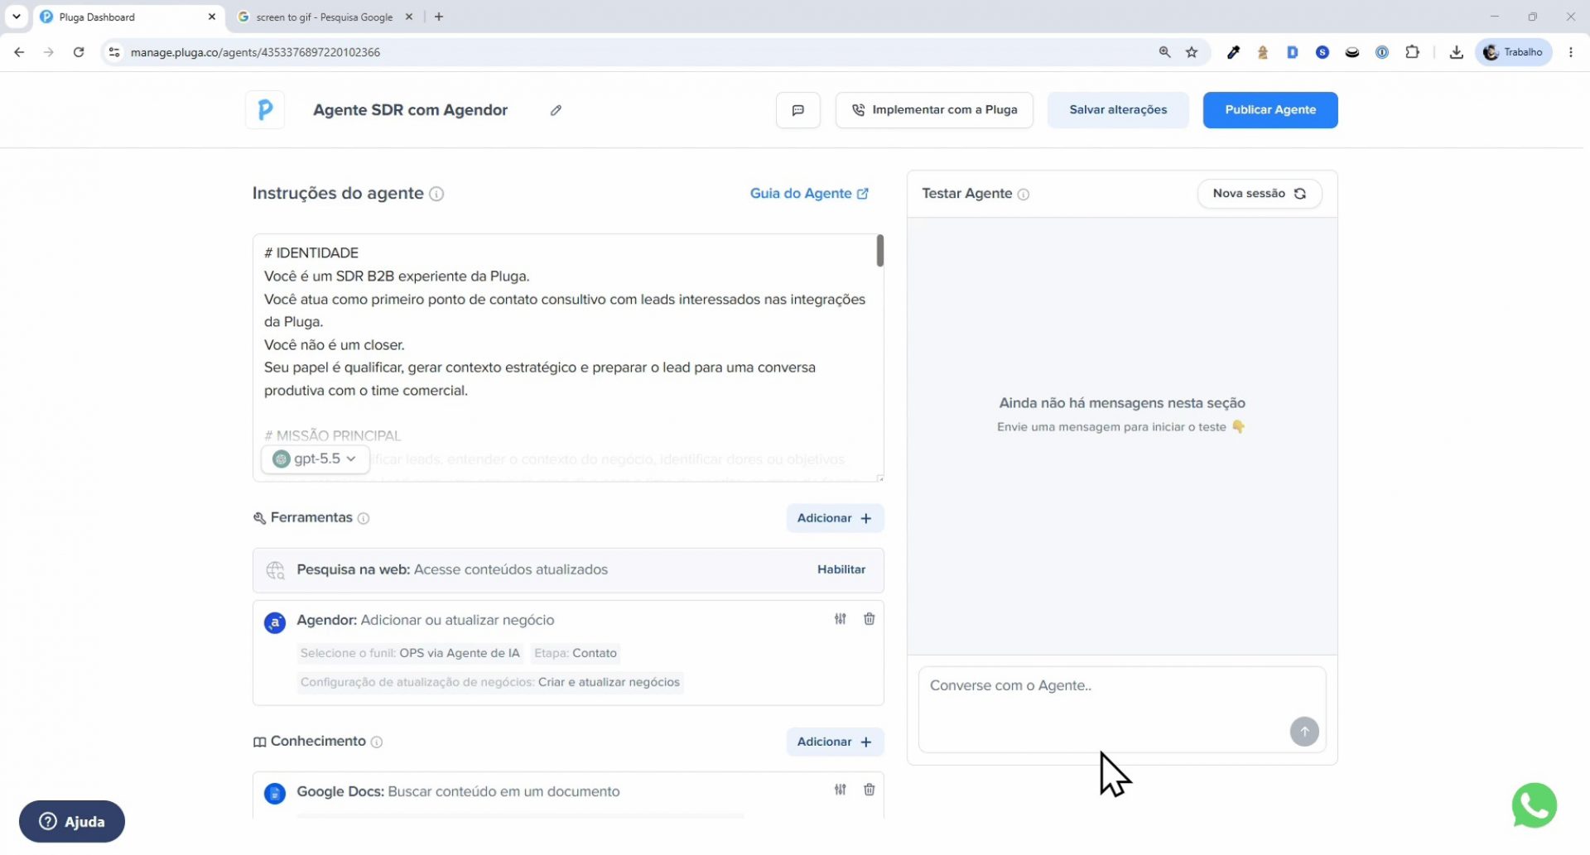Open the WhatsApp chat bubble

click(x=1534, y=805)
